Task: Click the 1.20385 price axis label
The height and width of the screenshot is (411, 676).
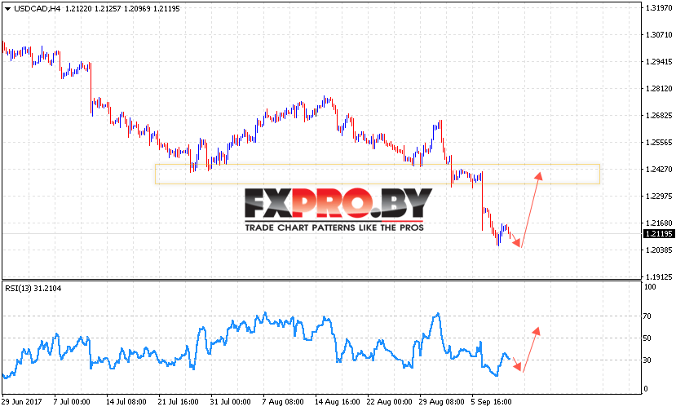Action: (659, 250)
